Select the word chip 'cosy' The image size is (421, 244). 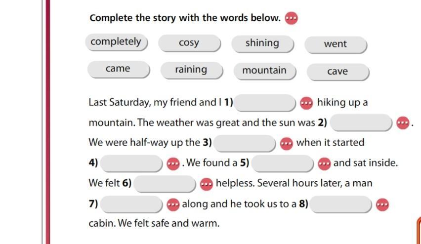click(x=189, y=43)
